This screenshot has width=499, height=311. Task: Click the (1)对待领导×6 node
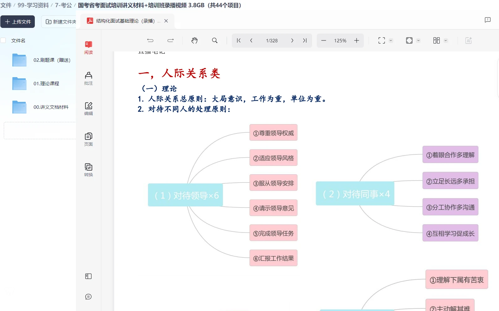(x=186, y=195)
